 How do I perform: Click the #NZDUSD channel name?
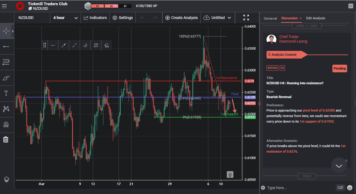coord(38,8)
